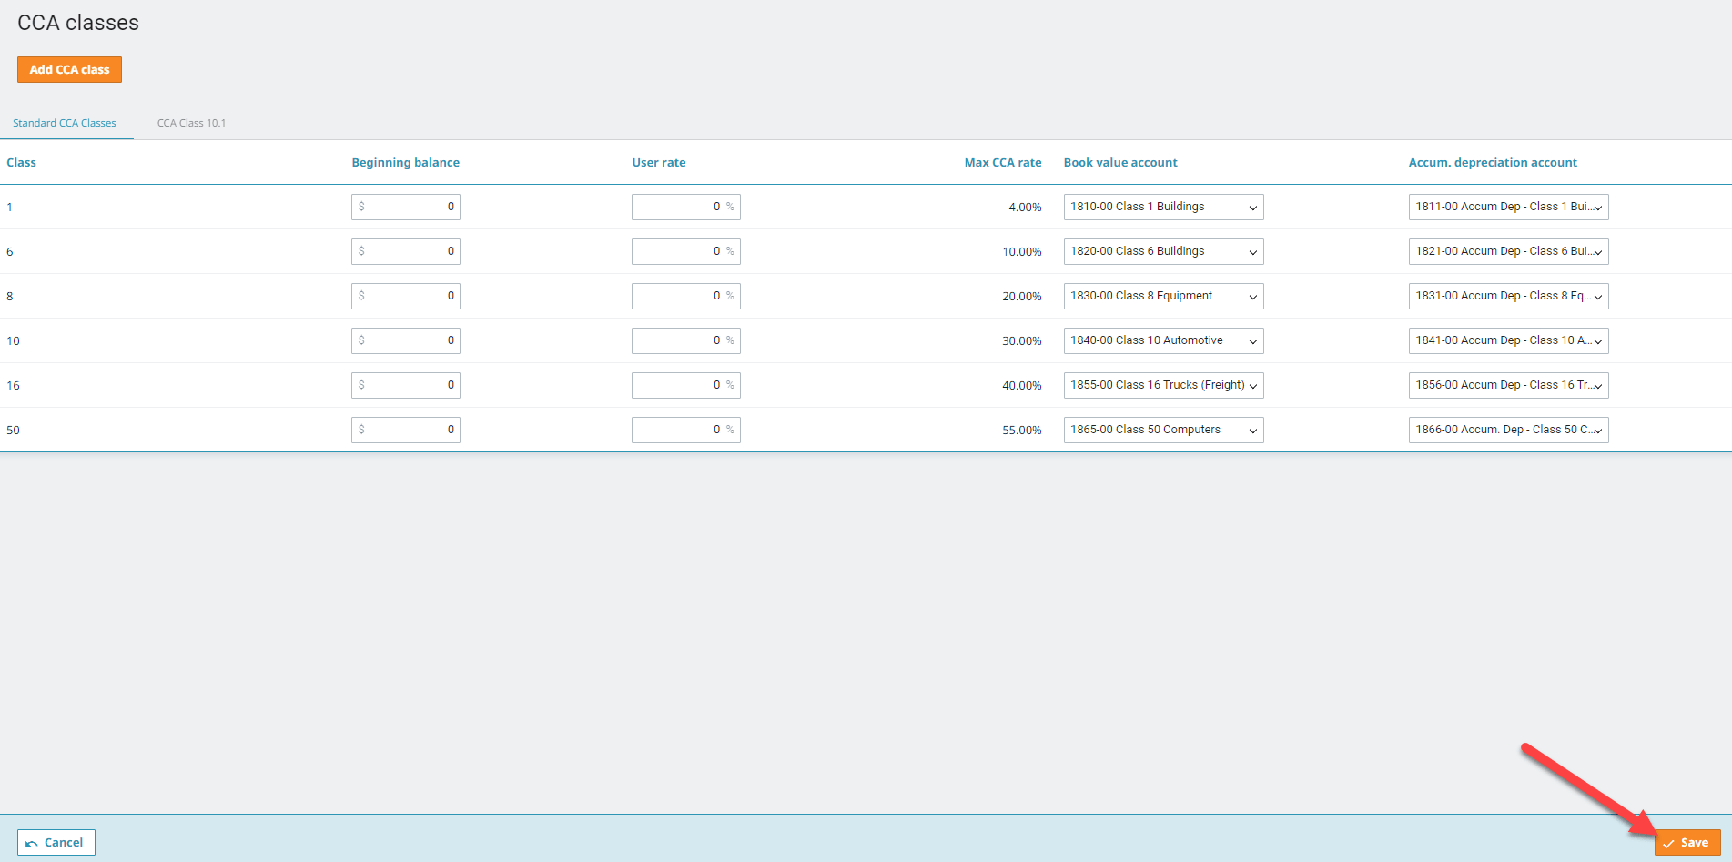The width and height of the screenshot is (1732, 862).
Task: Click the User rate column header
Action: pyautogui.click(x=659, y=163)
